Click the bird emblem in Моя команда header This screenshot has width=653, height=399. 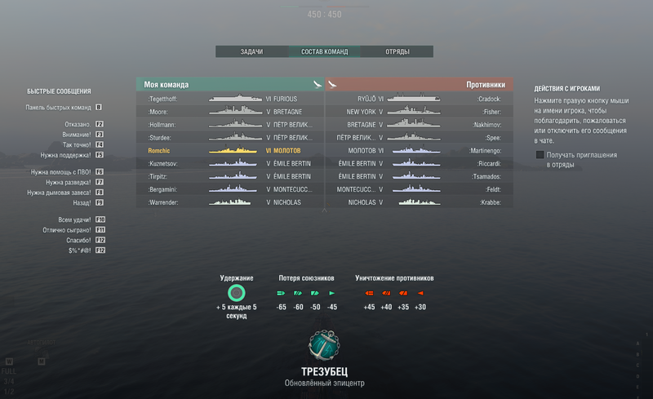[318, 85]
